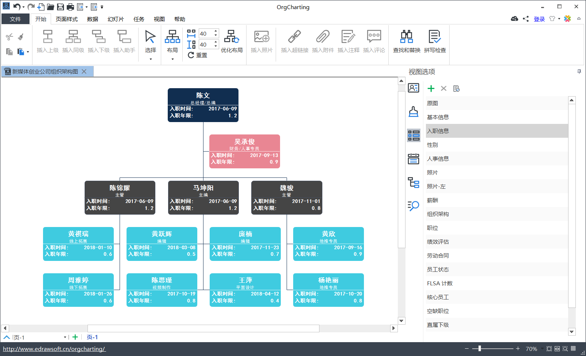586x356 pixels.
Task: Click the Login (登录) link
Action: (x=539, y=19)
